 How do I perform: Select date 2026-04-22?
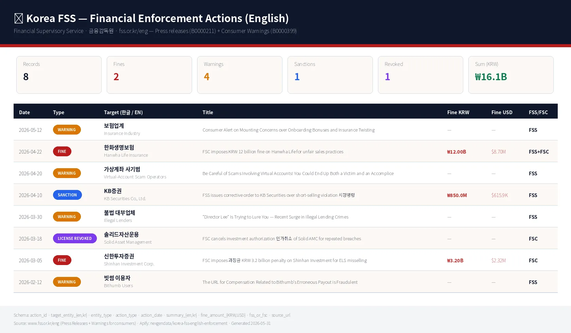(x=30, y=152)
